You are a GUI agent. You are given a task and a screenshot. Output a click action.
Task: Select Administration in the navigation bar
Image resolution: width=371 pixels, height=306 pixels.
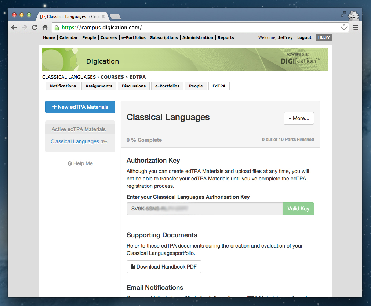198,37
